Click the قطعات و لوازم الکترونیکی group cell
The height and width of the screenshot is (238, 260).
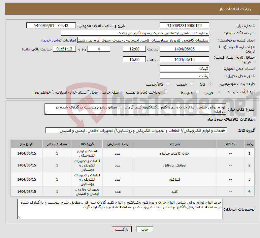pyautogui.click(x=87, y=153)
